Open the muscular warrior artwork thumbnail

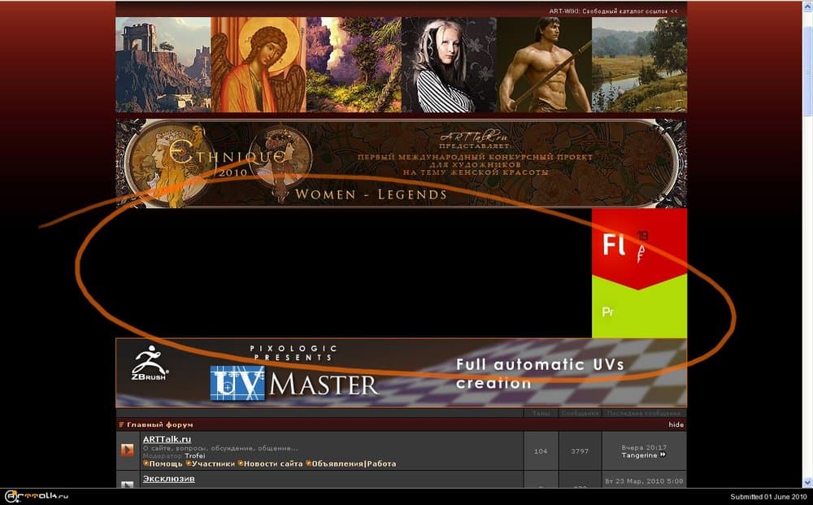click(x=543, y=65)
